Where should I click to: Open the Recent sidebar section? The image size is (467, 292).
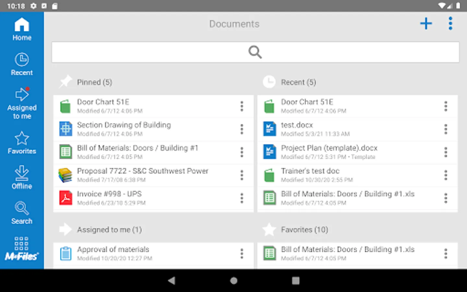point(22,65)
